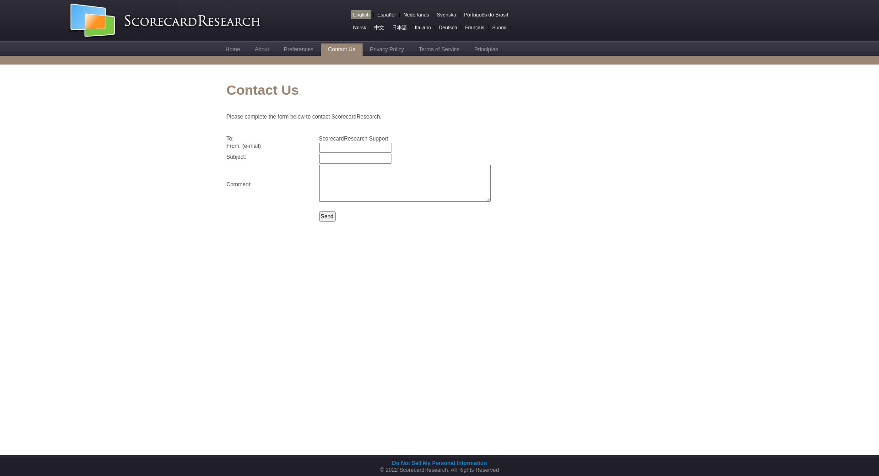Select the Privacy Policy tab
Image resolution: width=879 pixels, height=476 pixels.
(387, 49)
